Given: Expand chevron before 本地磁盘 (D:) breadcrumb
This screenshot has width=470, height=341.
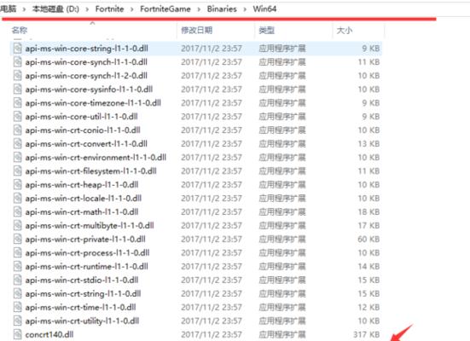Looking at the screenshot, I should tap(24, 9).
